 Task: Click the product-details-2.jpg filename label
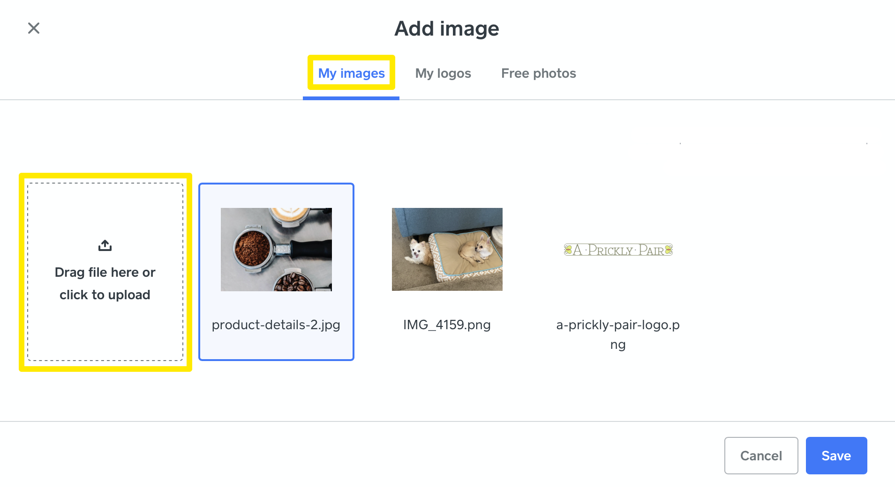click(276, 325)
